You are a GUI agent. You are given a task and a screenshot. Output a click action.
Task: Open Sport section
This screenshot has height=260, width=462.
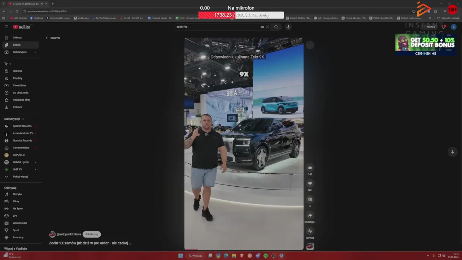tap(21, 230)
